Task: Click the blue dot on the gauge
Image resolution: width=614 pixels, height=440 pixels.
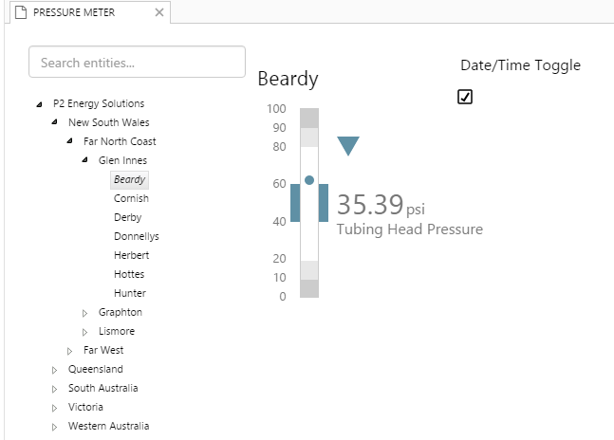Action: (309, 179)
